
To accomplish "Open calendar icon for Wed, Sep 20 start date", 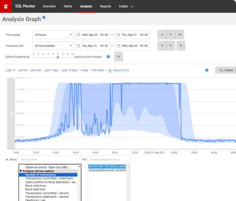I will pos(79,35).
